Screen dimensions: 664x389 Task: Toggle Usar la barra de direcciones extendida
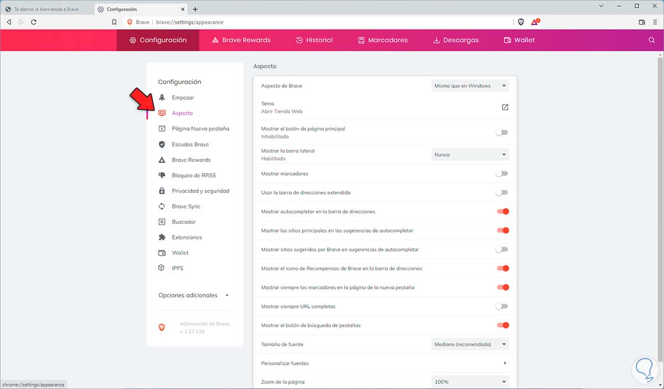tap(502, 192)
